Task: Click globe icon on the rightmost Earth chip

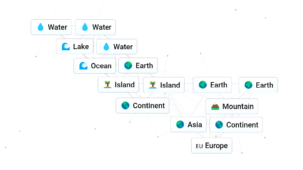Action: coord(248,85)
